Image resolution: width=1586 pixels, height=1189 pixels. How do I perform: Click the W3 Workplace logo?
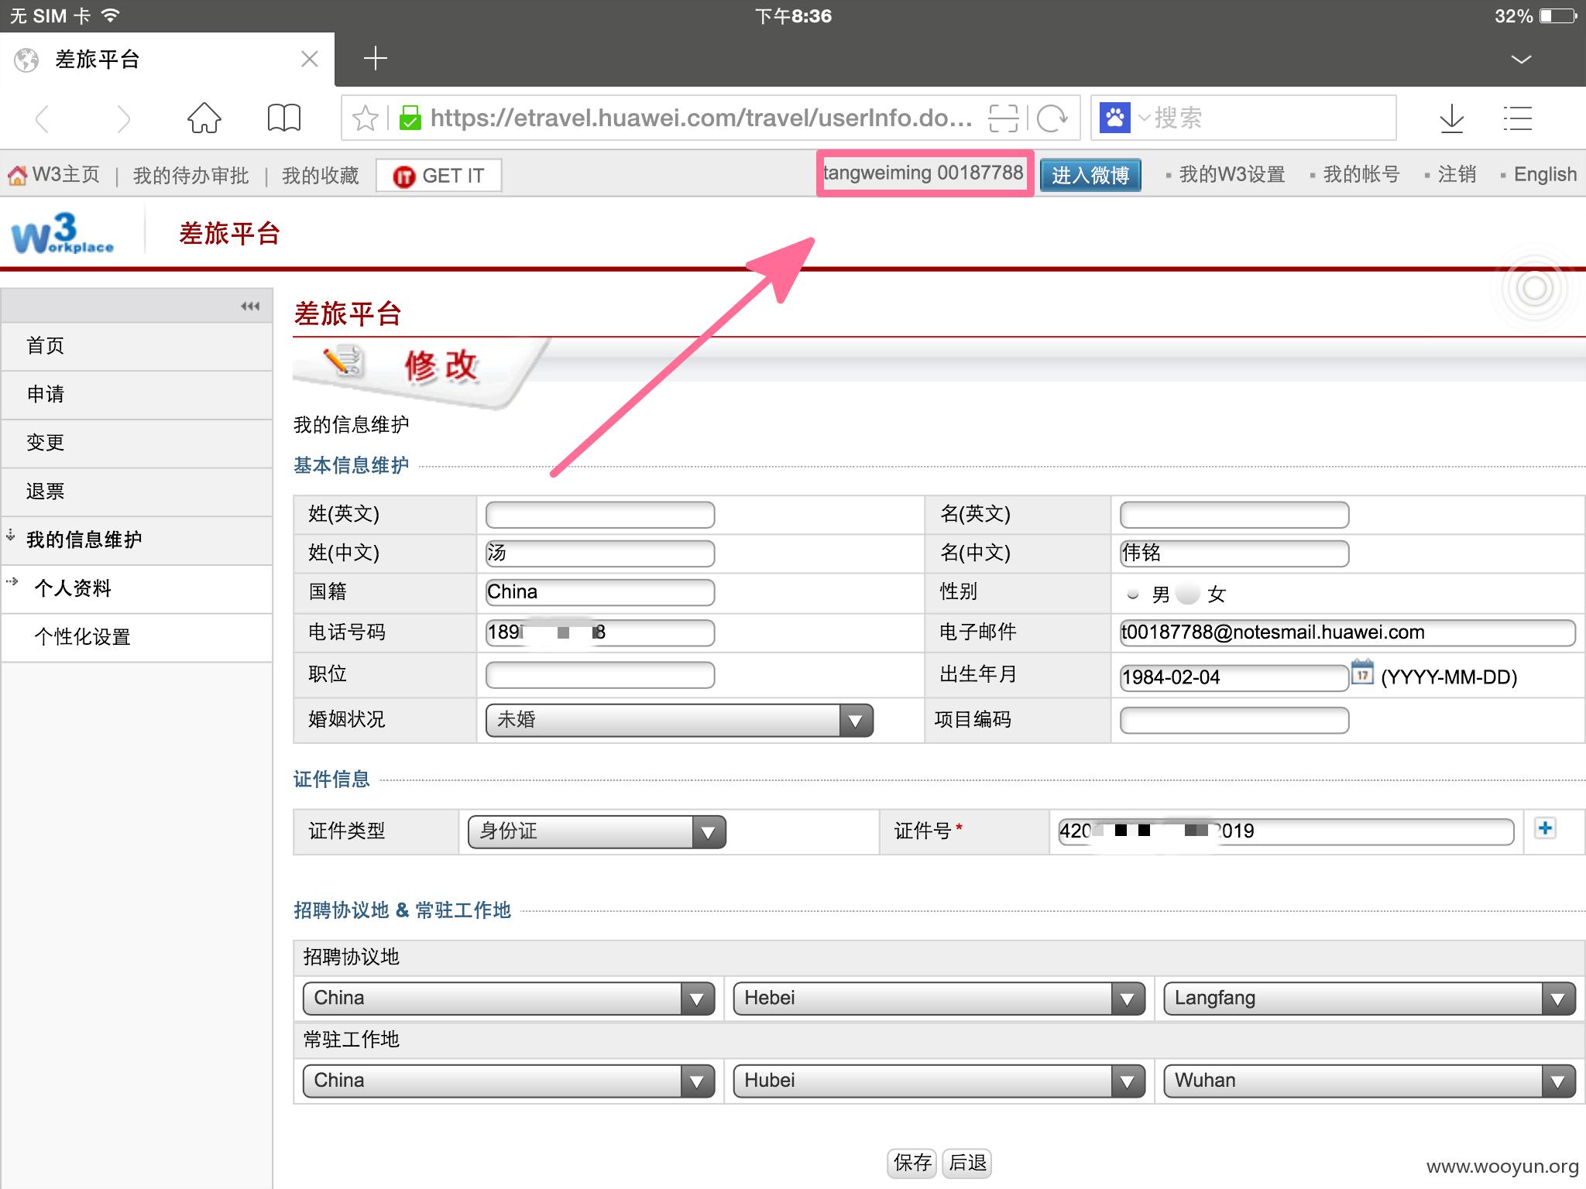pyautogui.click(x=63, y=234)
